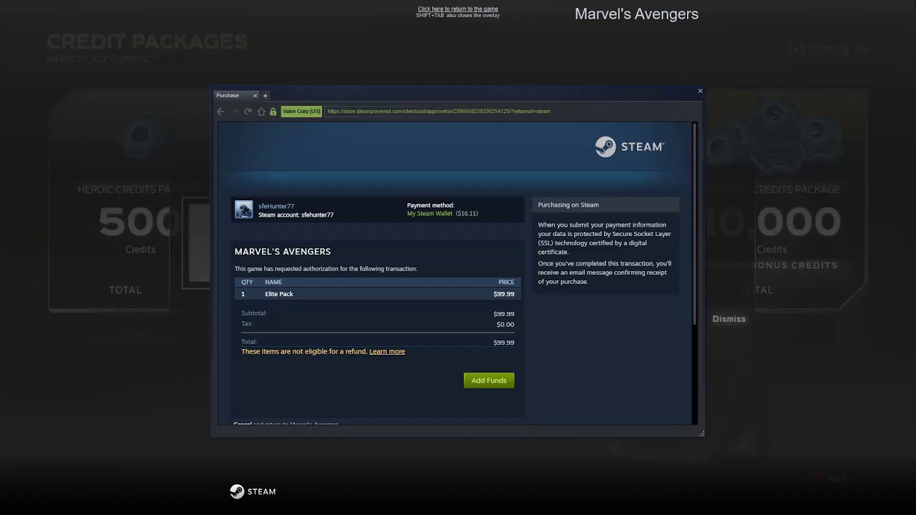Click the Subtotal $99.99 amount

click(x=504, y=314)
